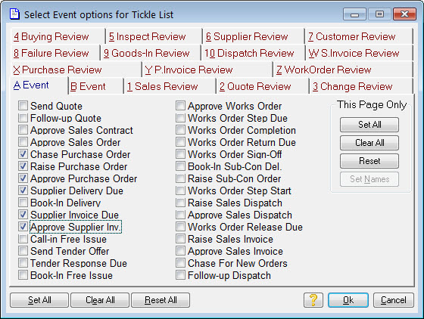Tick Works Order Step Start

tap(180, 190)
